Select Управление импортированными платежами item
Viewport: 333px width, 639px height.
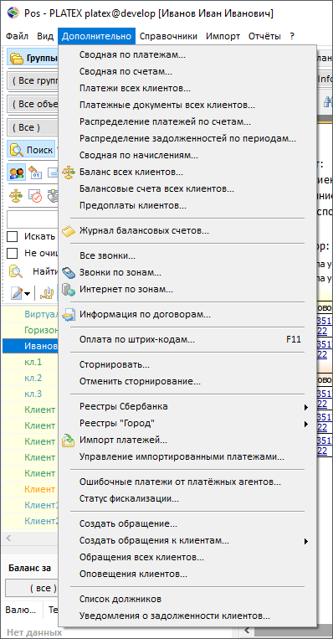tap(187, 456)
